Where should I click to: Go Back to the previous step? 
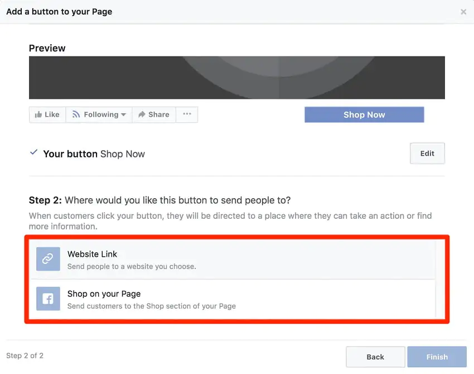375,357
